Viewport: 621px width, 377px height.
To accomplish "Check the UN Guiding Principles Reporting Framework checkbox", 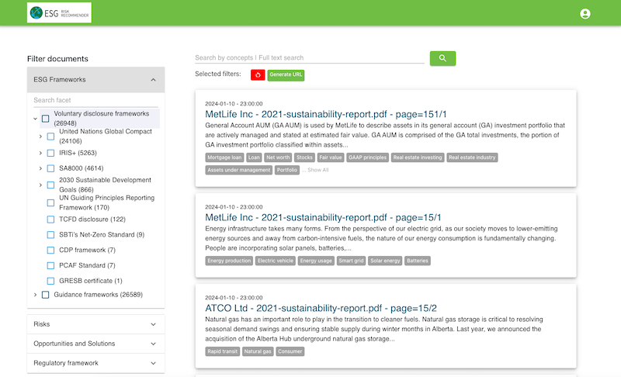I will [50, 202].
